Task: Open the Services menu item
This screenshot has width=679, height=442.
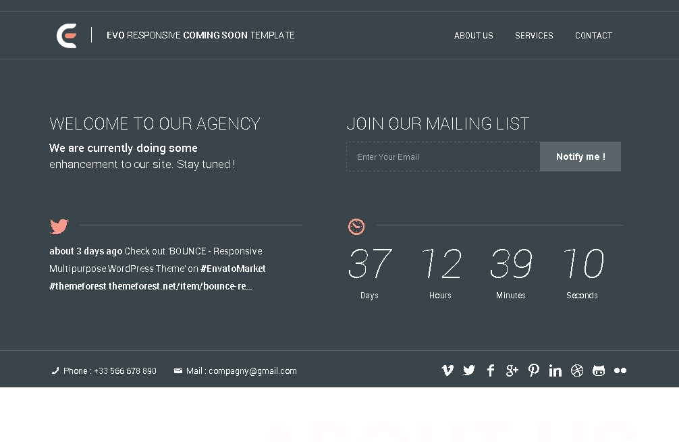Action: [534, 36]
